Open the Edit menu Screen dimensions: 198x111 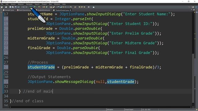click(x=7, y=4)
